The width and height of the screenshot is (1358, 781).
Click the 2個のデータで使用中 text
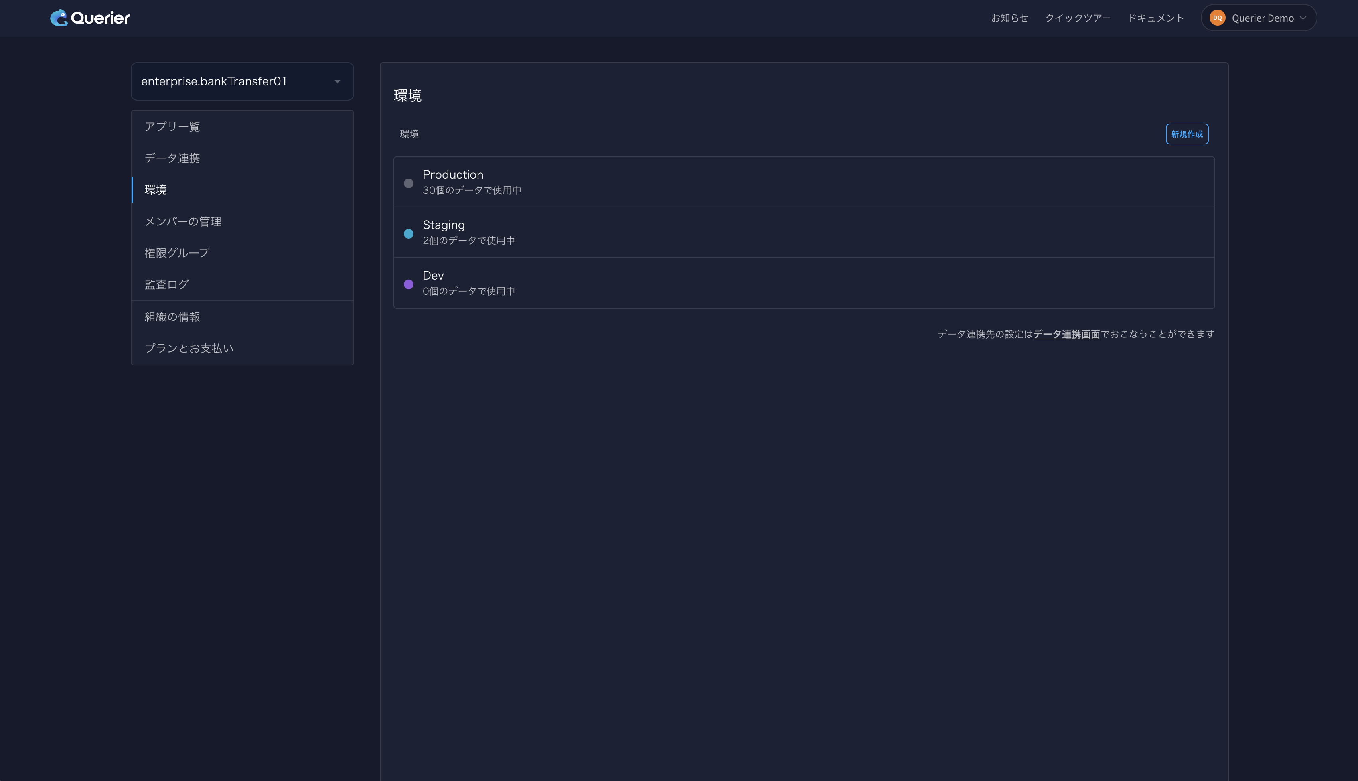pyautogui.click(x=469, y=241)
